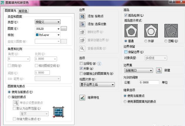Click the 添加:选择对象 label
The image size is (185, 126).
pyautogui.click(x=97, y=24)
